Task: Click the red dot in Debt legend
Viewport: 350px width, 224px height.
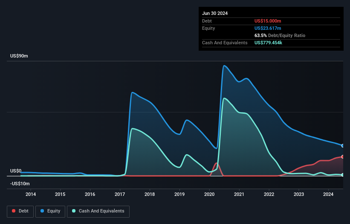Action: pyautogui.click(x=14, y=211)
